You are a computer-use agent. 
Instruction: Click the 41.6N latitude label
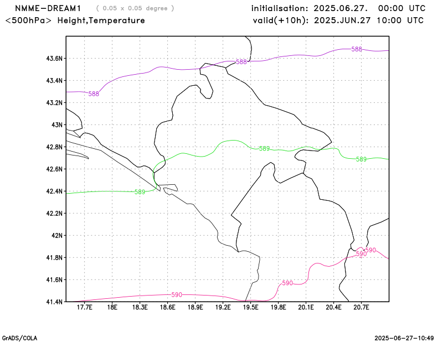click(54, 280)
